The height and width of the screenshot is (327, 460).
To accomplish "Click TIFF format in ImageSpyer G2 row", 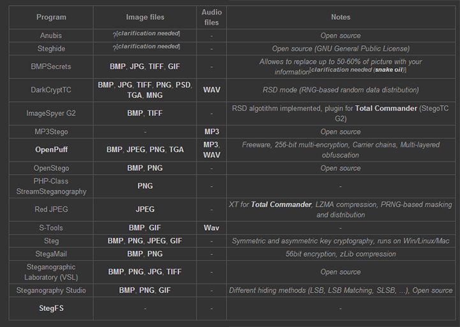I will [x=155, y=113].
